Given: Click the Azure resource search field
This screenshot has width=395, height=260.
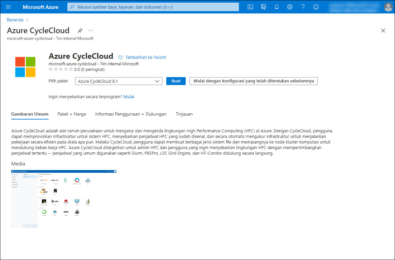Looking at the screenshot, I should click(153, 7).
